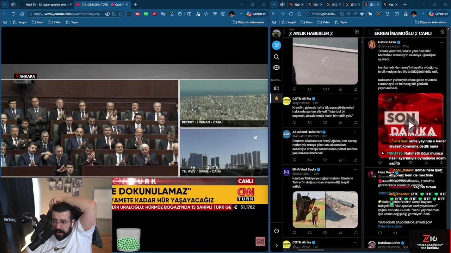451x253 pixels.
Task: Click Daha fazla göster link
Action: click(390, 227)
